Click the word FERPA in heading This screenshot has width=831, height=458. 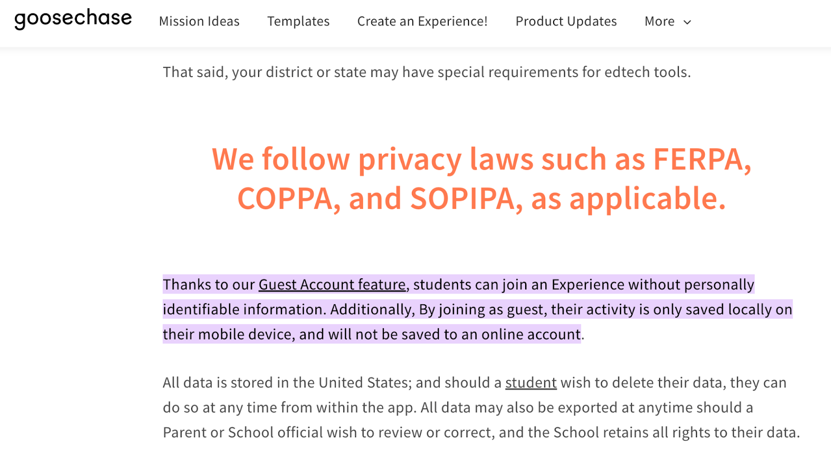702,159
